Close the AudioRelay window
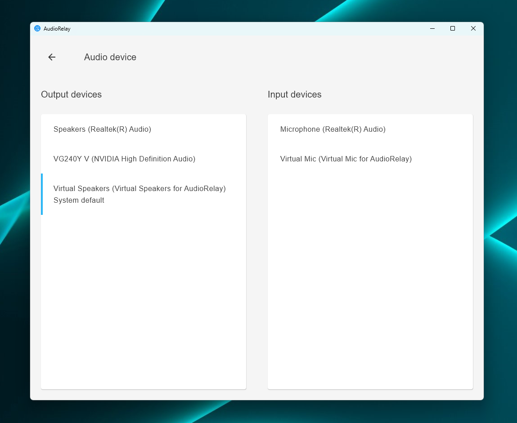517x423 pixels. 473,29
